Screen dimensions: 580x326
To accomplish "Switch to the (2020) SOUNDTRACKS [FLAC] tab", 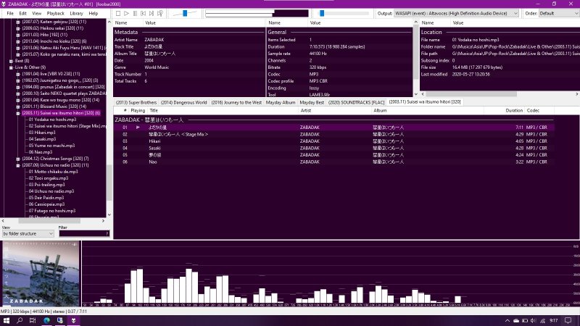I will [356, 102].
